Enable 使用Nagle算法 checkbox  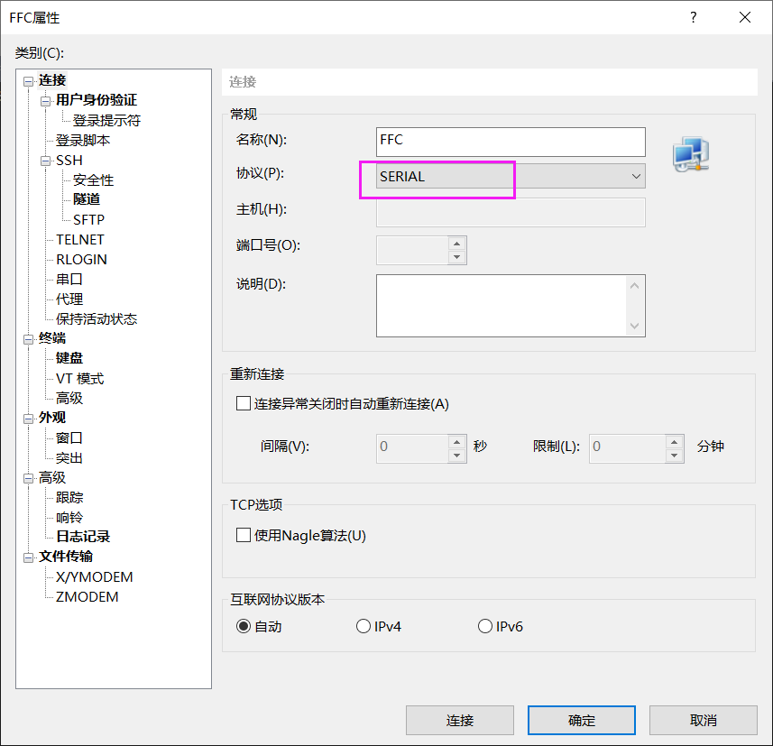click(243, 535)
